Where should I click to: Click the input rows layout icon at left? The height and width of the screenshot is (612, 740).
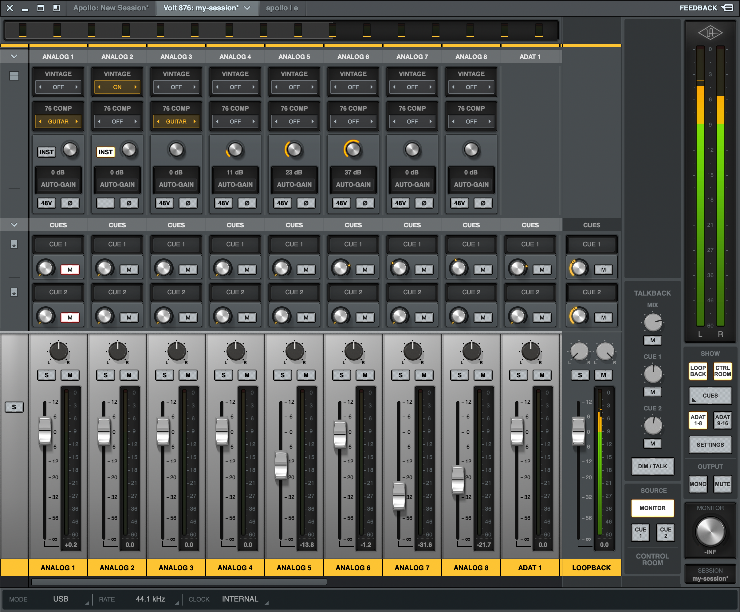14,76
